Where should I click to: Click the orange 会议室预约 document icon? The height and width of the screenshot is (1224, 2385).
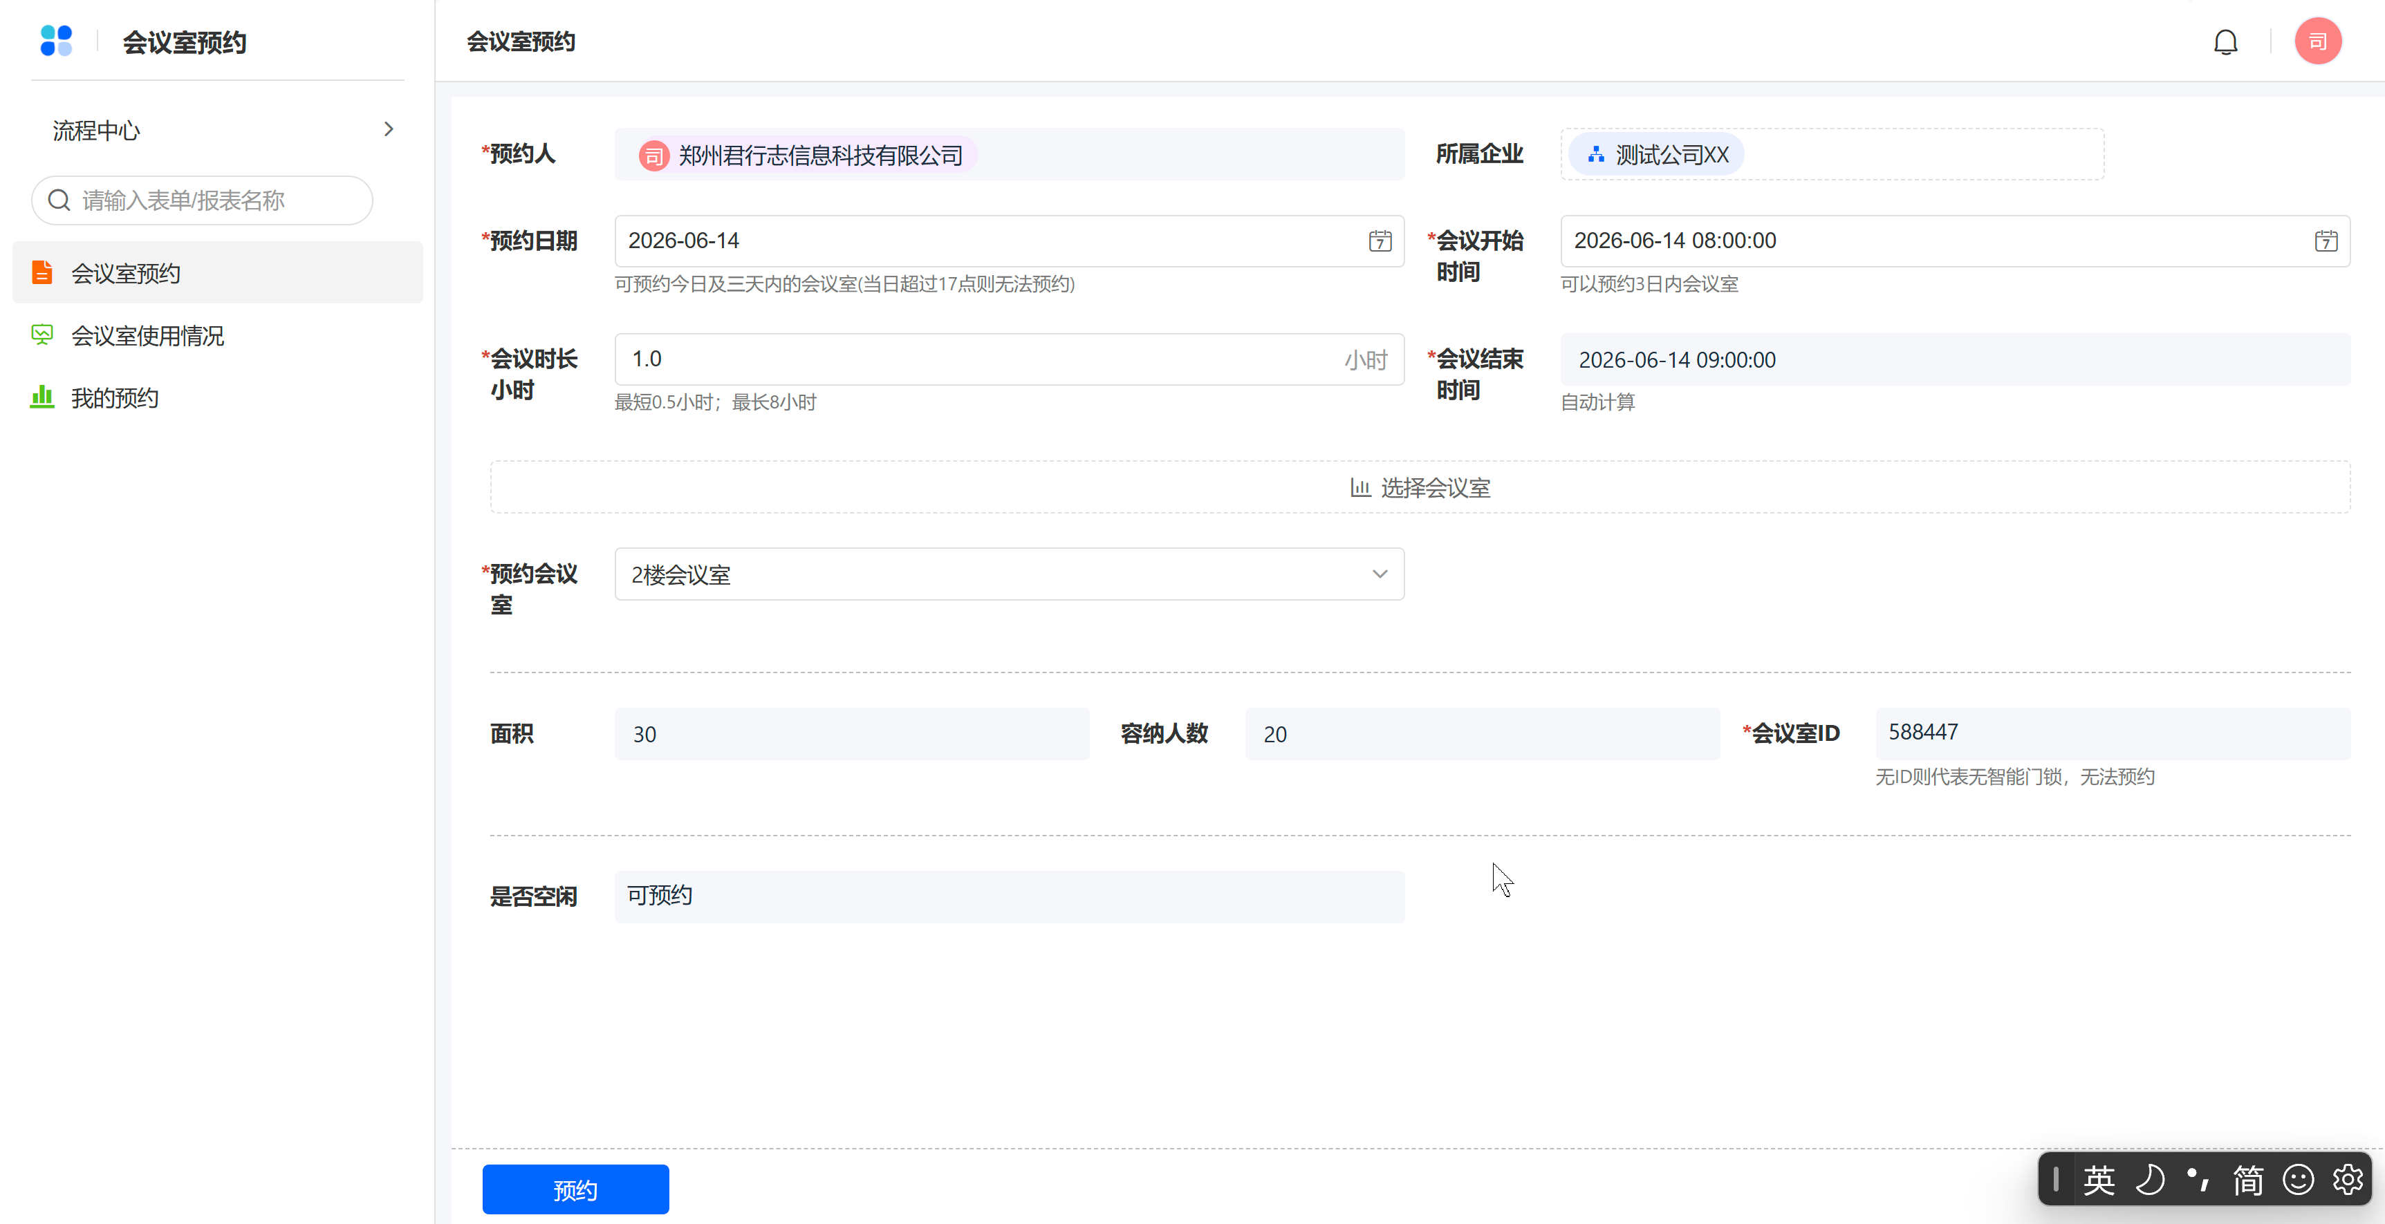tap(41, 272)
